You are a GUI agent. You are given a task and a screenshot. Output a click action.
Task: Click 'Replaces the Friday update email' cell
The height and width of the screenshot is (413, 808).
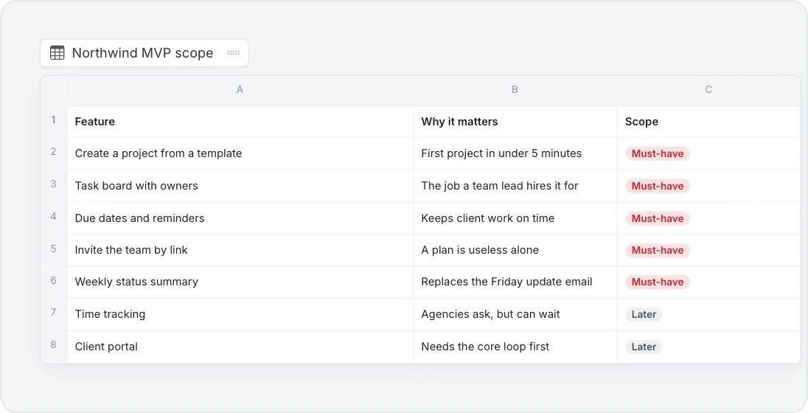[515, 282]
